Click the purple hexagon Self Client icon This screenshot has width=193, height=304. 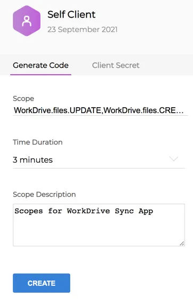(27, 21)
